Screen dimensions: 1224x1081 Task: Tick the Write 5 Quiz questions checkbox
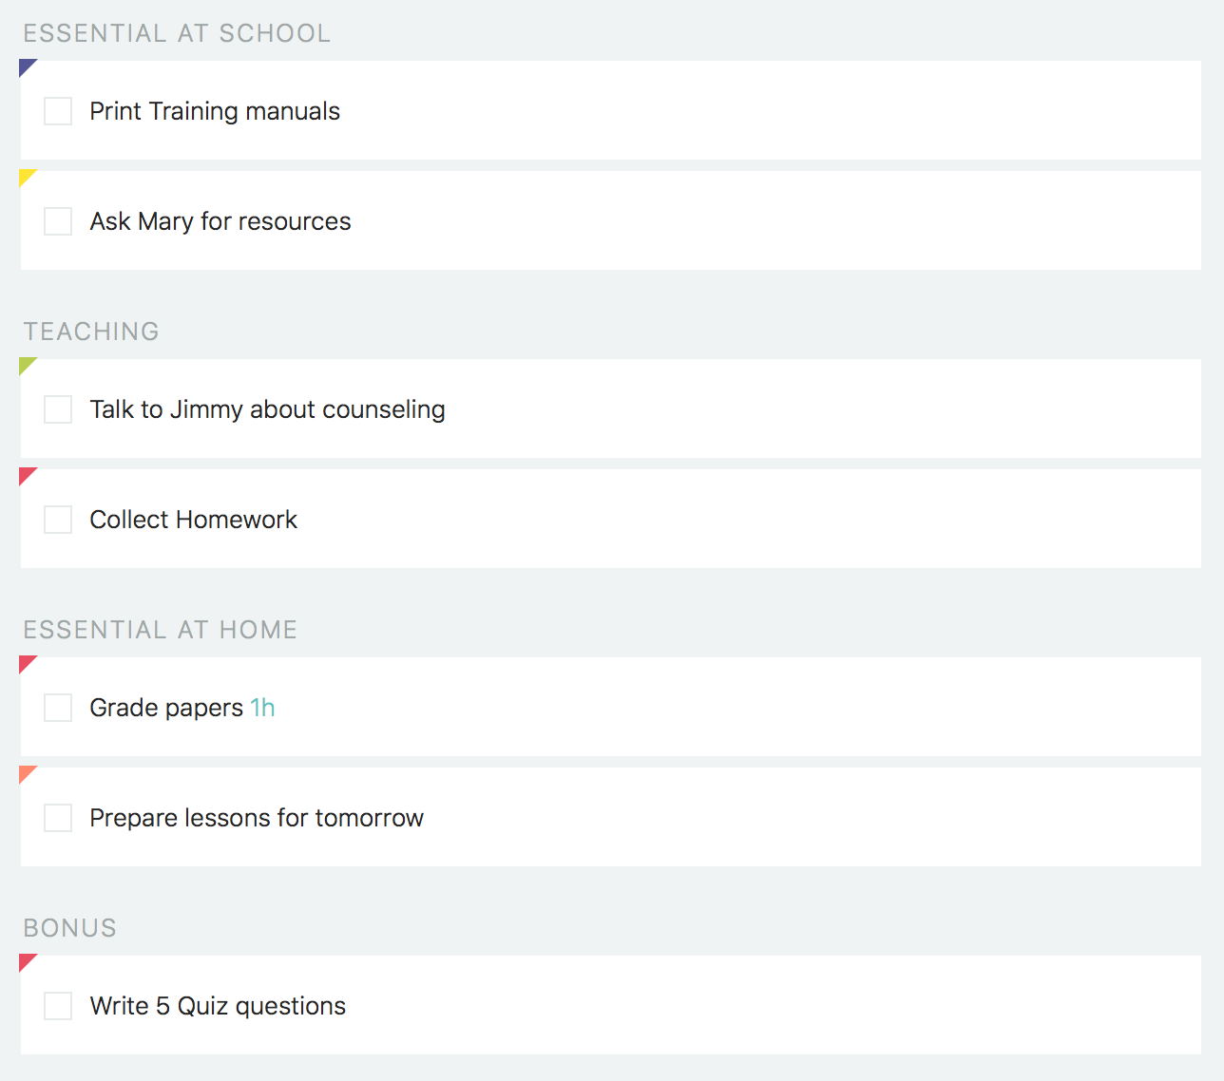coord(58,1006)
